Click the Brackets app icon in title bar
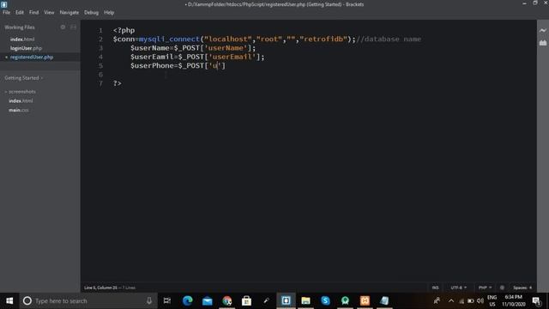 [3, 4]
